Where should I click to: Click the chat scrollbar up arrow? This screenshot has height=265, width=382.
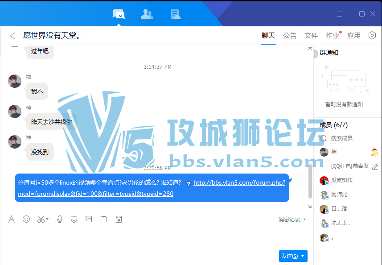(310, 49)
